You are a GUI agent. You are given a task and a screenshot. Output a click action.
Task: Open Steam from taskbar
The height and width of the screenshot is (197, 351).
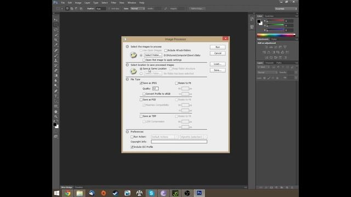tap(115, 193)
